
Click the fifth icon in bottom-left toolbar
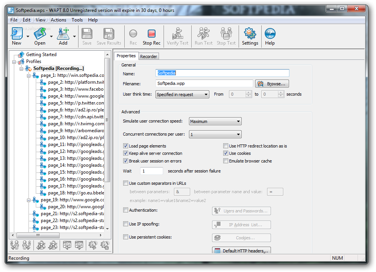67,245
